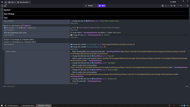
Task: Open the main hamburger menu
Action: tap(2, 2)
